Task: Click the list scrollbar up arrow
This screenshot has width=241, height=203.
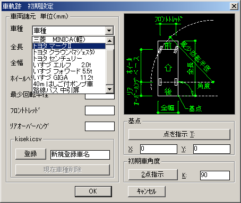Action: pyautogui.click(x=110, y=41)
